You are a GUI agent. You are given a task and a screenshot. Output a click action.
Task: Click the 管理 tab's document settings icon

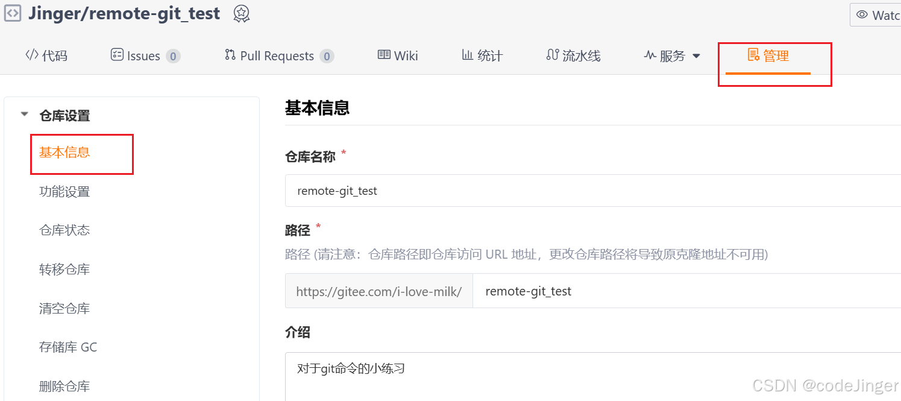coord(753,55)
